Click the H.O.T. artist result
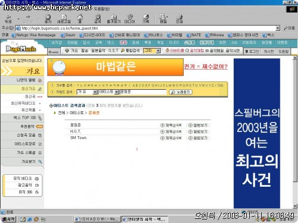 (75, 131)
